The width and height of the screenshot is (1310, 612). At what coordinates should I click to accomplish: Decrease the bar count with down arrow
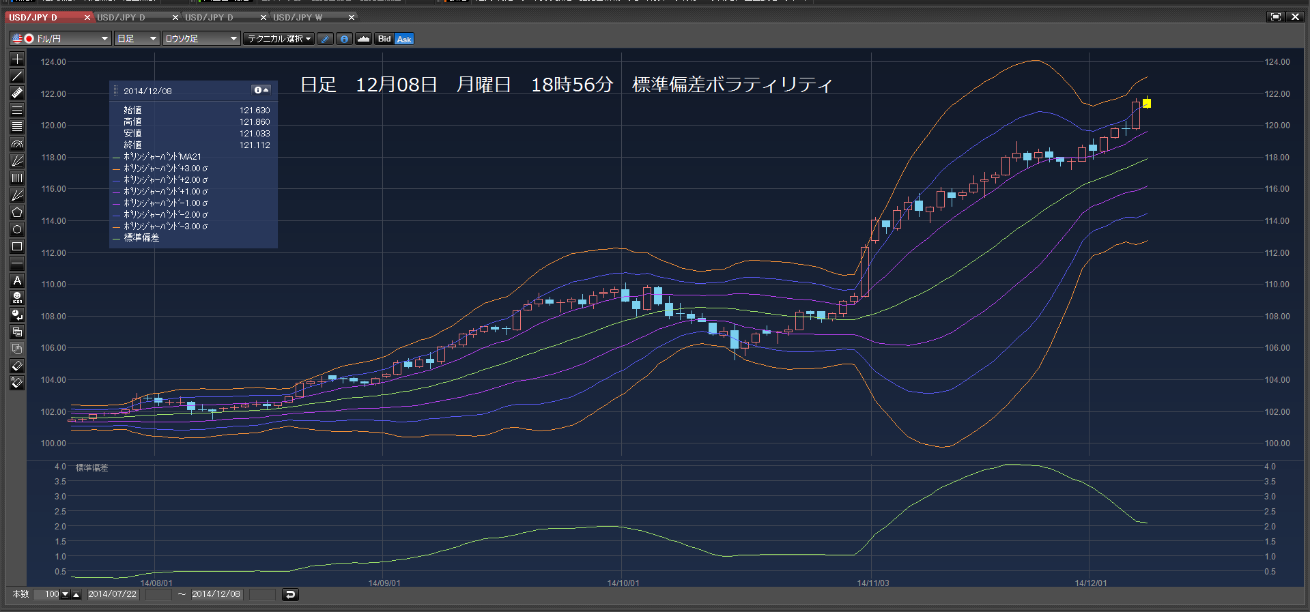coord(66,594)
